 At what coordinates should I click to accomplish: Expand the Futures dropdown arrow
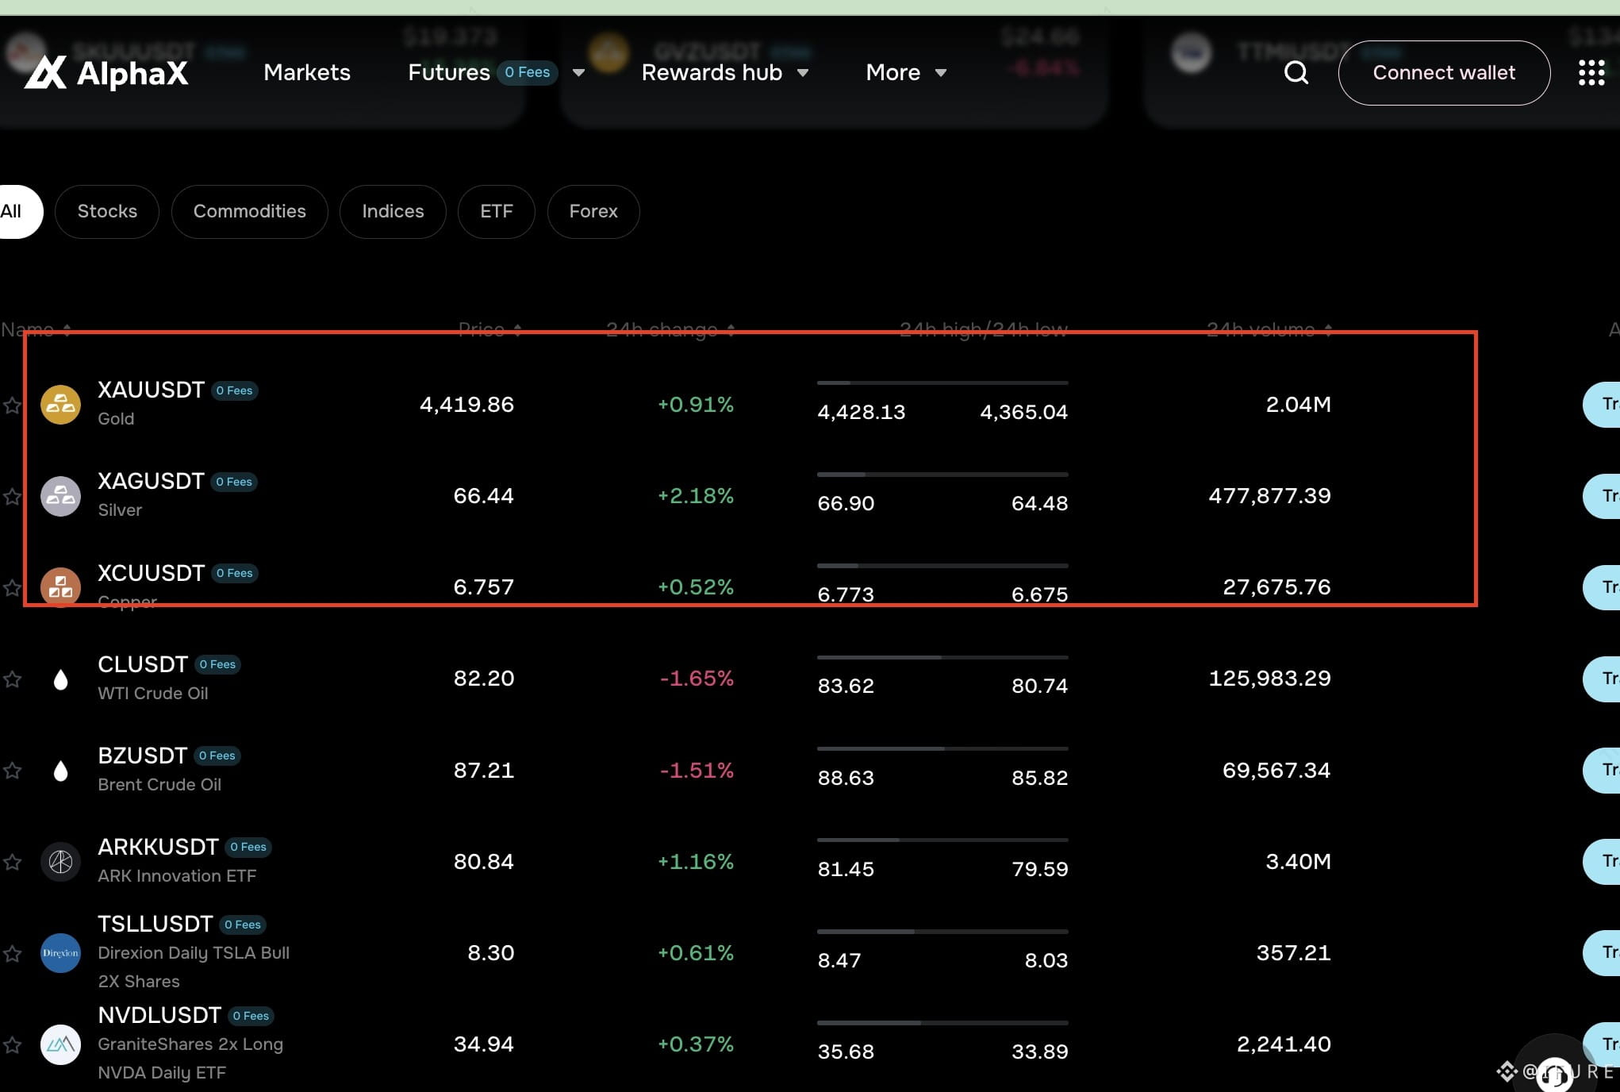(x=578, y=73)
